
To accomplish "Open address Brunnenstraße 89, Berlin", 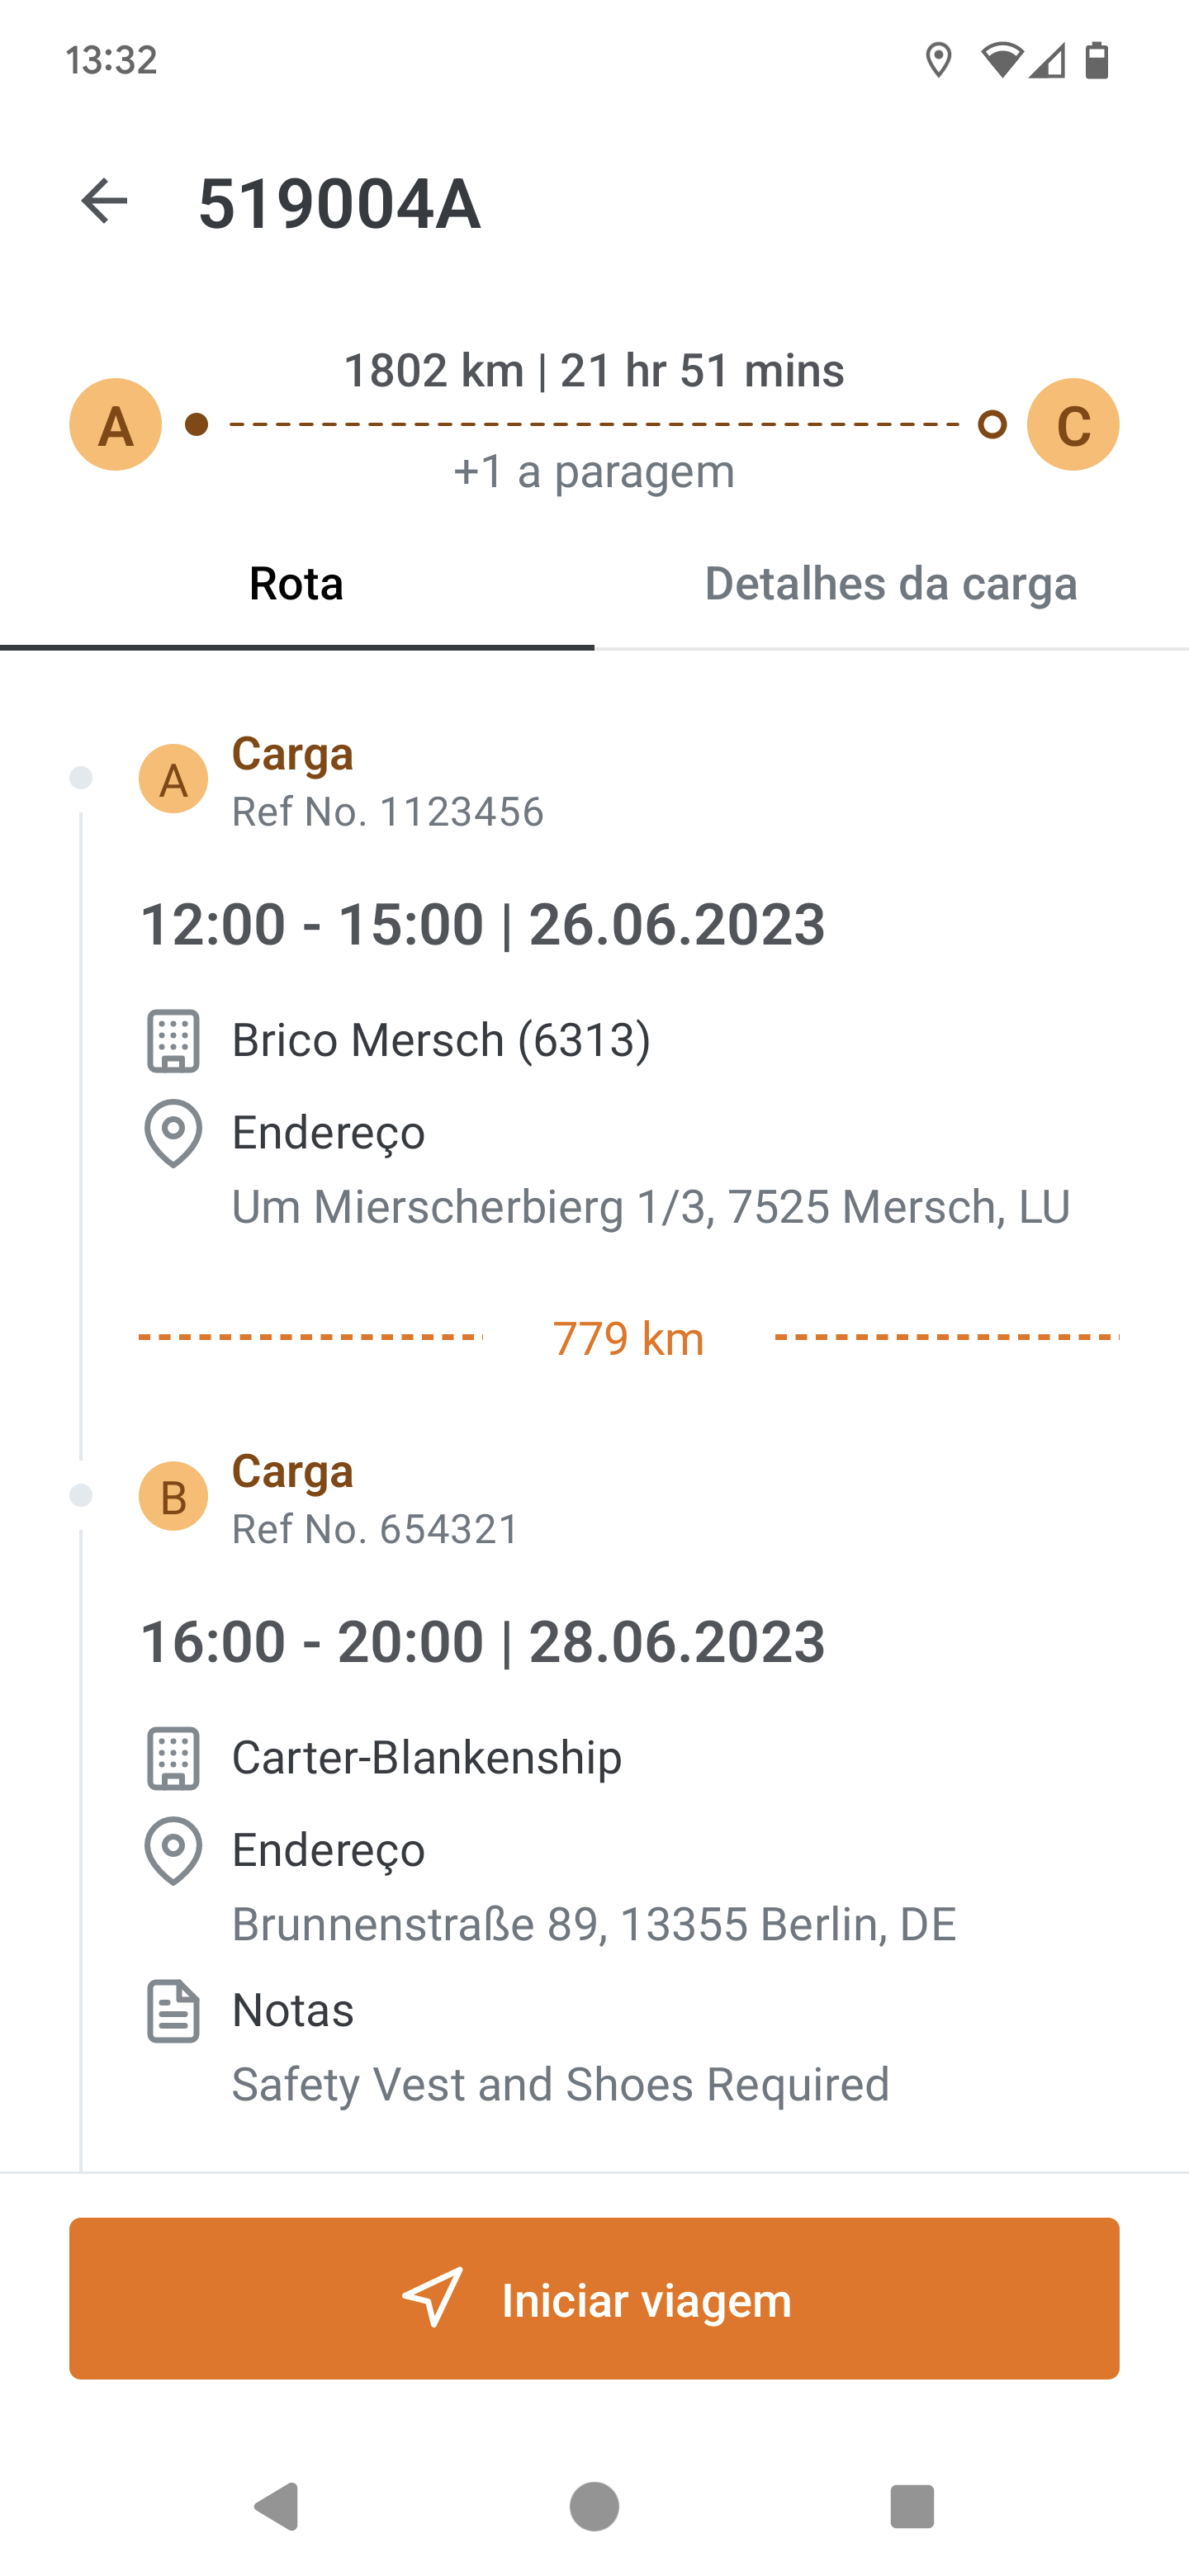I will tap(594, 1924).
